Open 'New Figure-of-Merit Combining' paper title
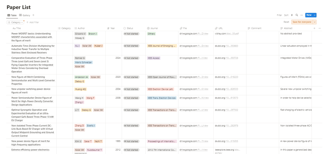324x154 pixels. coord(33,80)
